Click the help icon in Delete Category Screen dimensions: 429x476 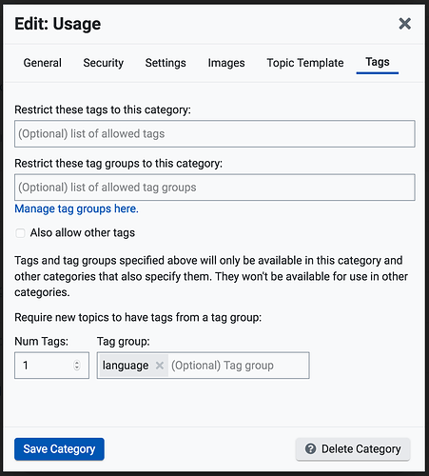[310, 449]
